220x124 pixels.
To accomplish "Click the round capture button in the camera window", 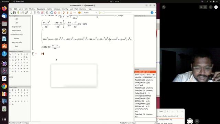I will (190, 121).
